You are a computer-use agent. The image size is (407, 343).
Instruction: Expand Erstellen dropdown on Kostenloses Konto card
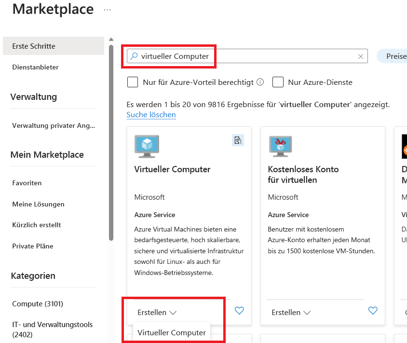(x=291, y=312)
